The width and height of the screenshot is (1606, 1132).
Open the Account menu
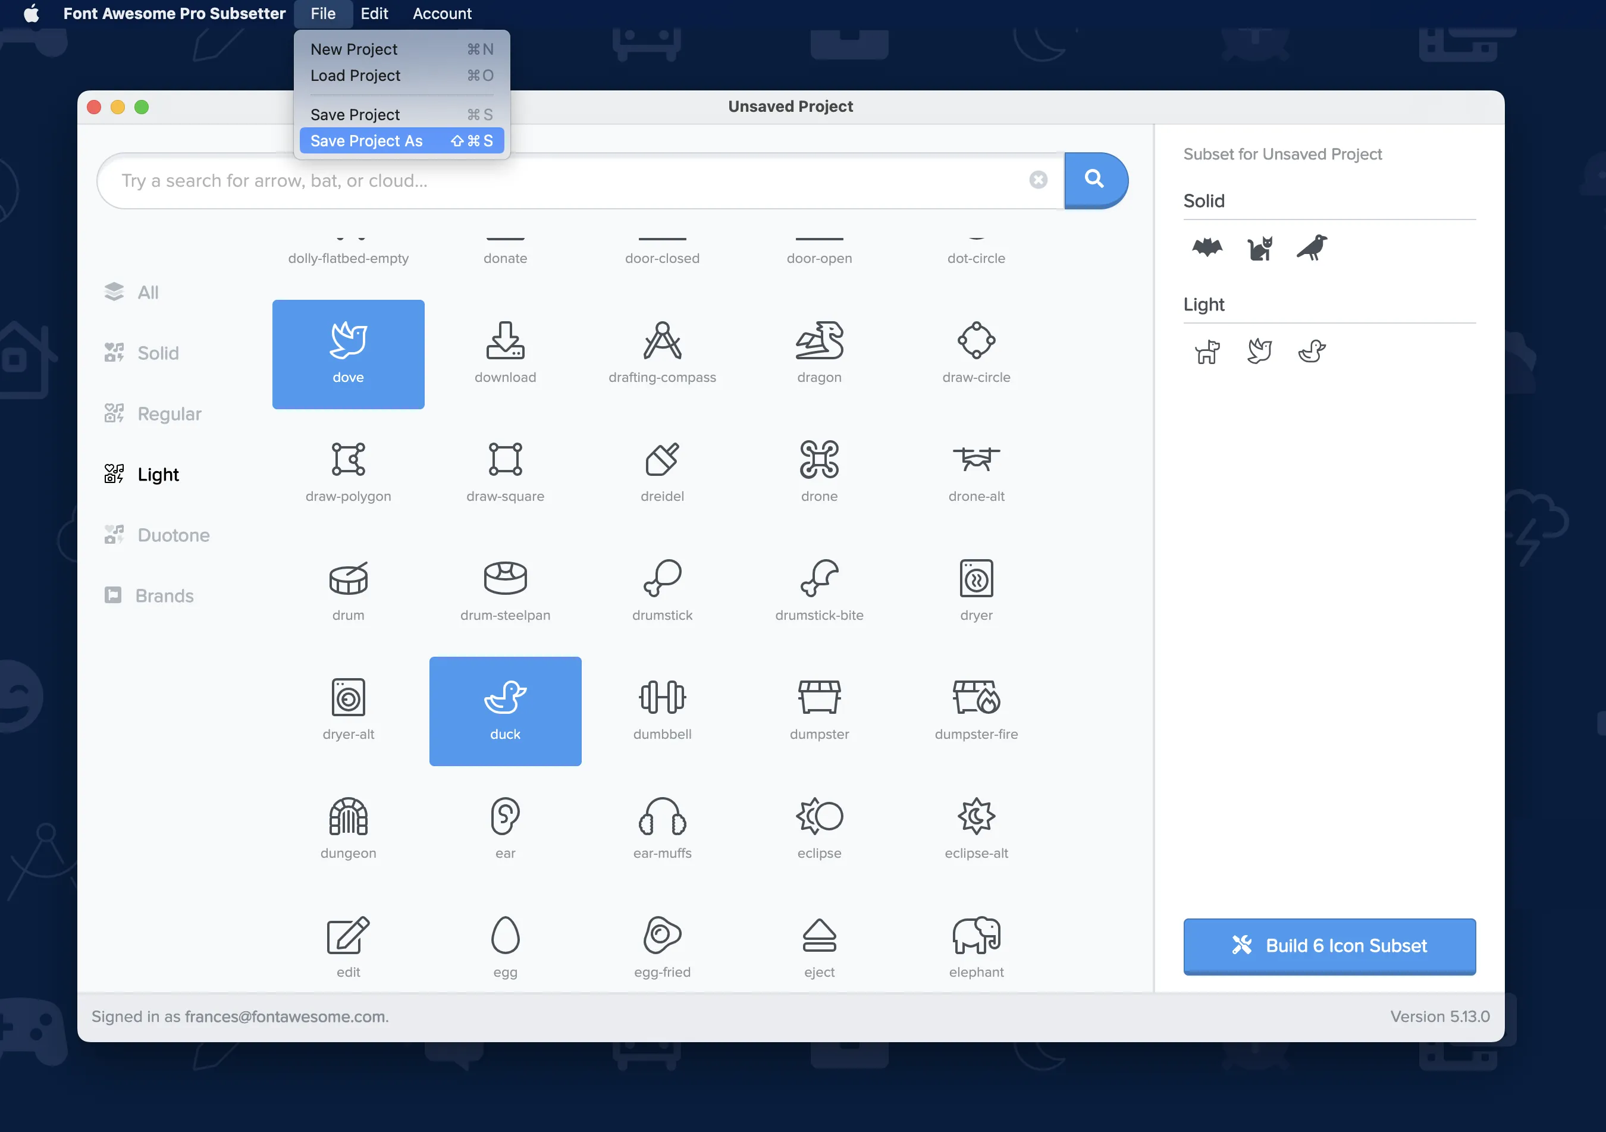coord(441,13)
